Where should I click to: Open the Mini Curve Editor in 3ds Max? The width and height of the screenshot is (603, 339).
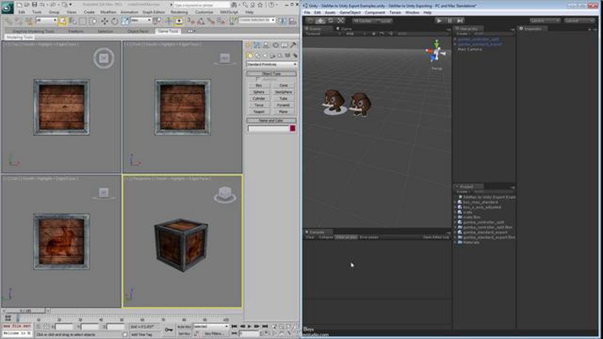pos(8,318)
